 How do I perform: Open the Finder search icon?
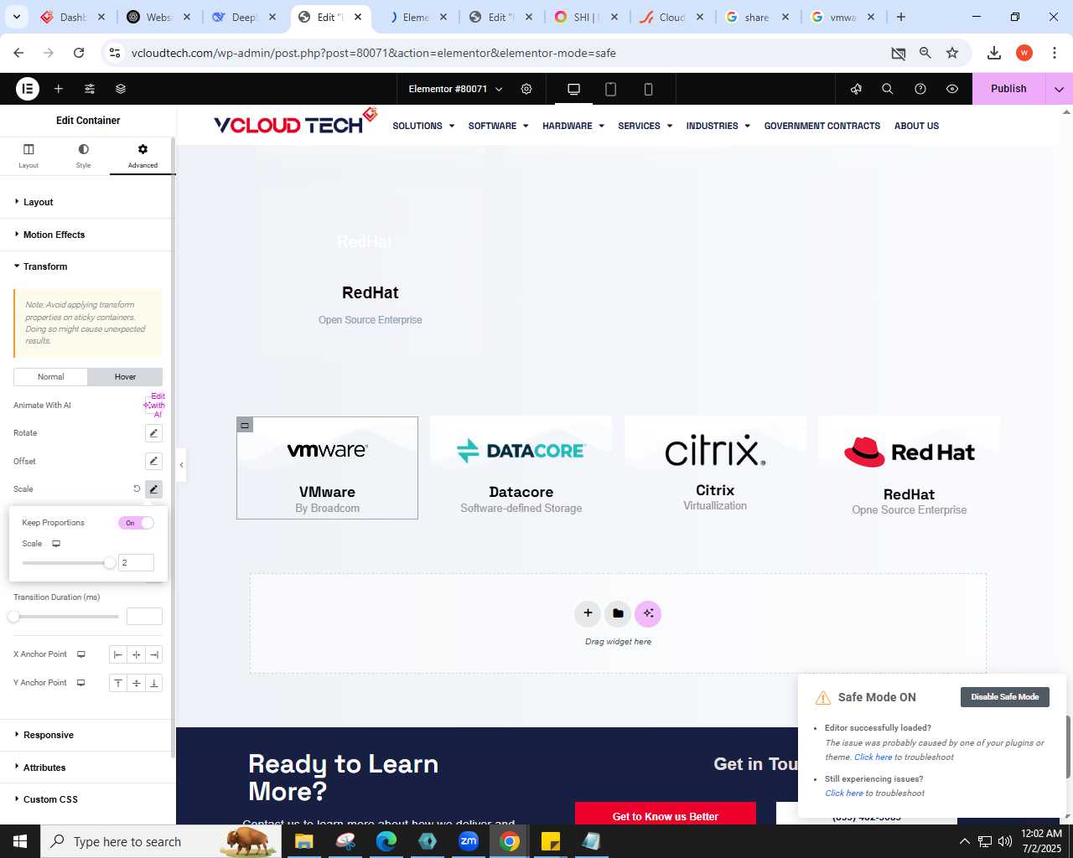coord(888,89)
